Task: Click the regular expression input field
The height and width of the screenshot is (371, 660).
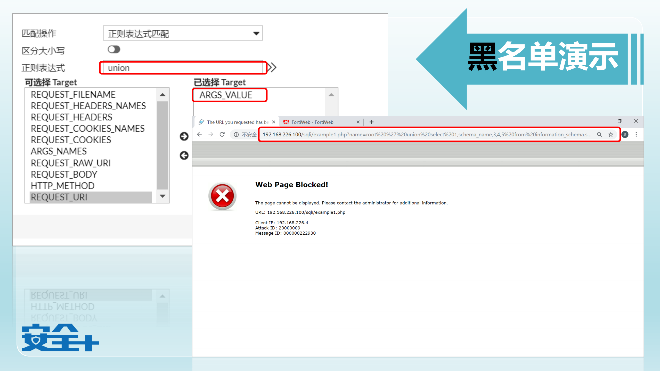Action: [x=183, y=68]
